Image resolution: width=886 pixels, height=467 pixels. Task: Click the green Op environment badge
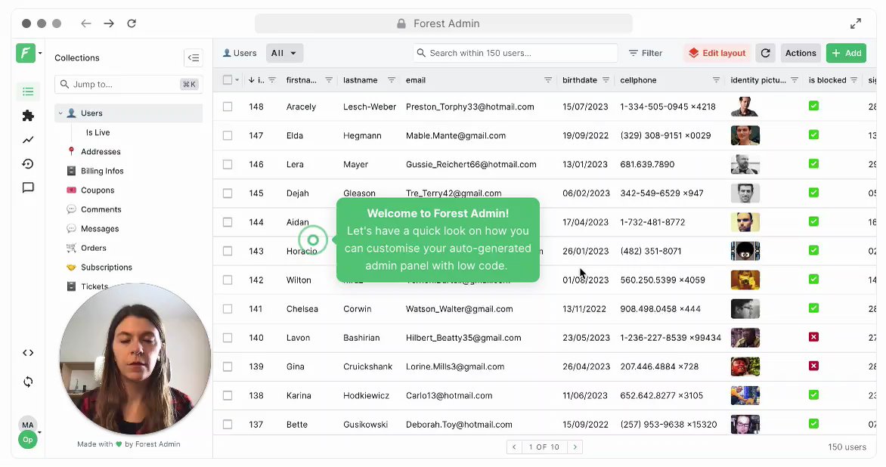click(28, 440)
